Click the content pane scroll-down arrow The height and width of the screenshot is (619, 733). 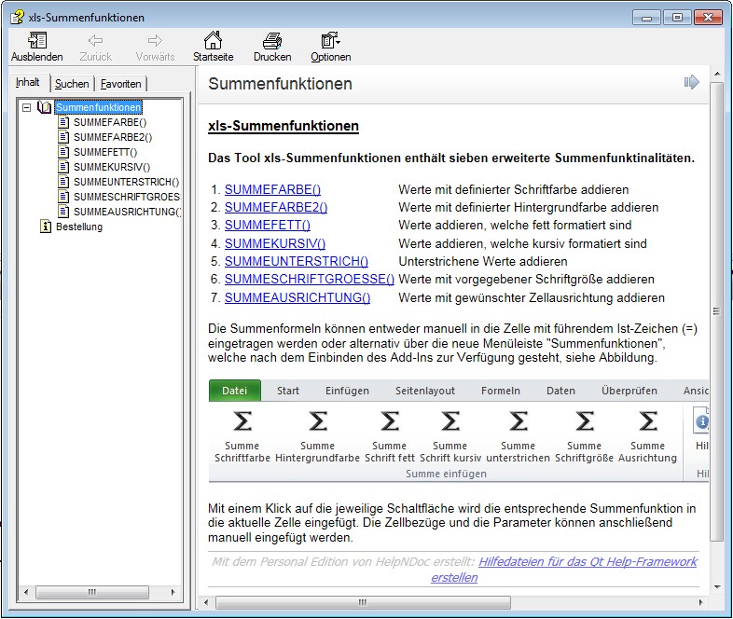(716, 587)
